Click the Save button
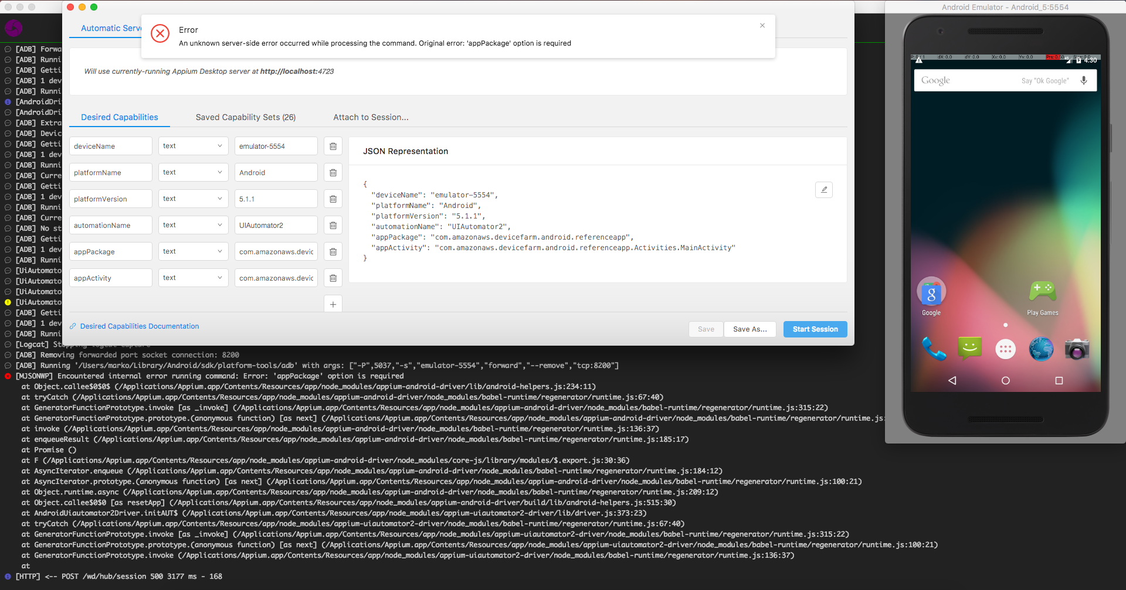The width and height of the screenshot is (1126, 590). click(x=706, y=329)
